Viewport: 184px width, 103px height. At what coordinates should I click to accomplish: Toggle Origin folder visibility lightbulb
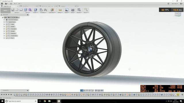(7, 24)
